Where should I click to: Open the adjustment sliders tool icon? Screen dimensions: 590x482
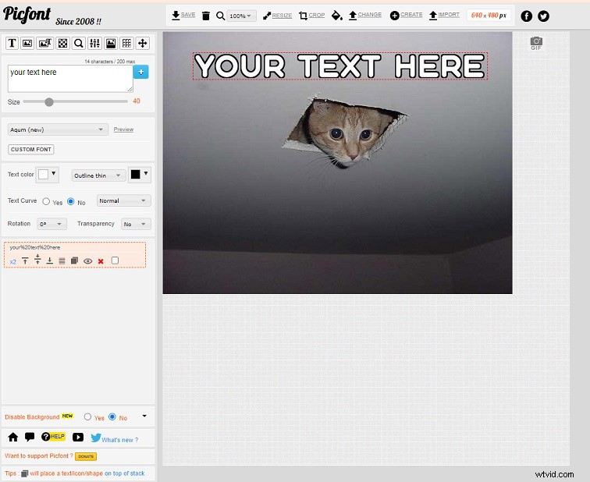(x=94, y=43)
